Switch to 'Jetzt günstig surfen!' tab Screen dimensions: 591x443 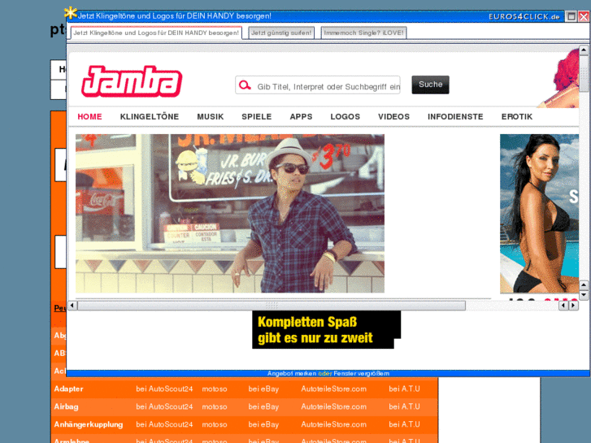coord(281,33)
